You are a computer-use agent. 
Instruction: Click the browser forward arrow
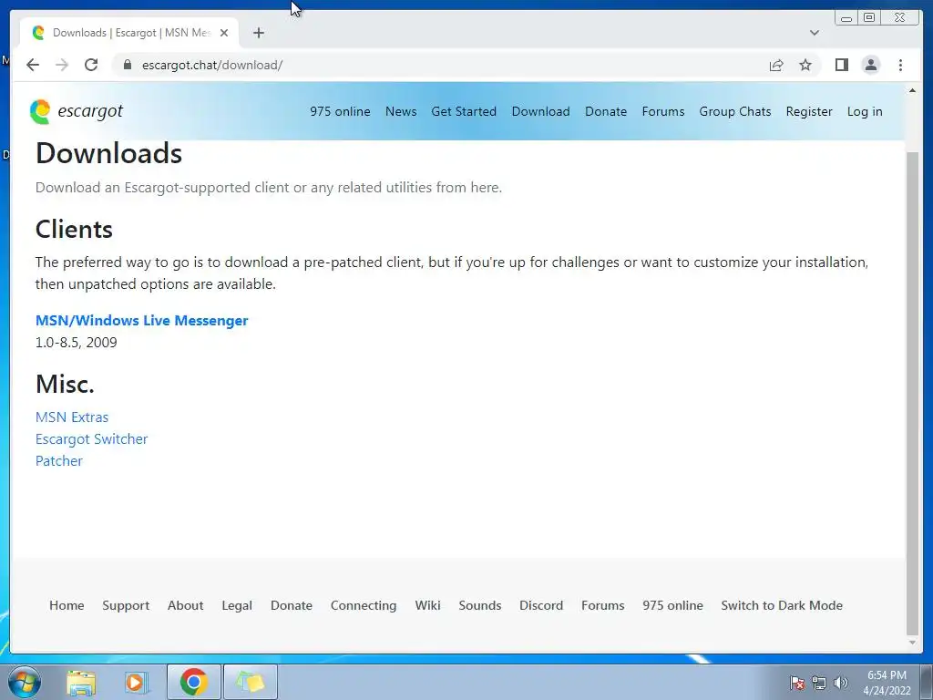coord(62,65)
